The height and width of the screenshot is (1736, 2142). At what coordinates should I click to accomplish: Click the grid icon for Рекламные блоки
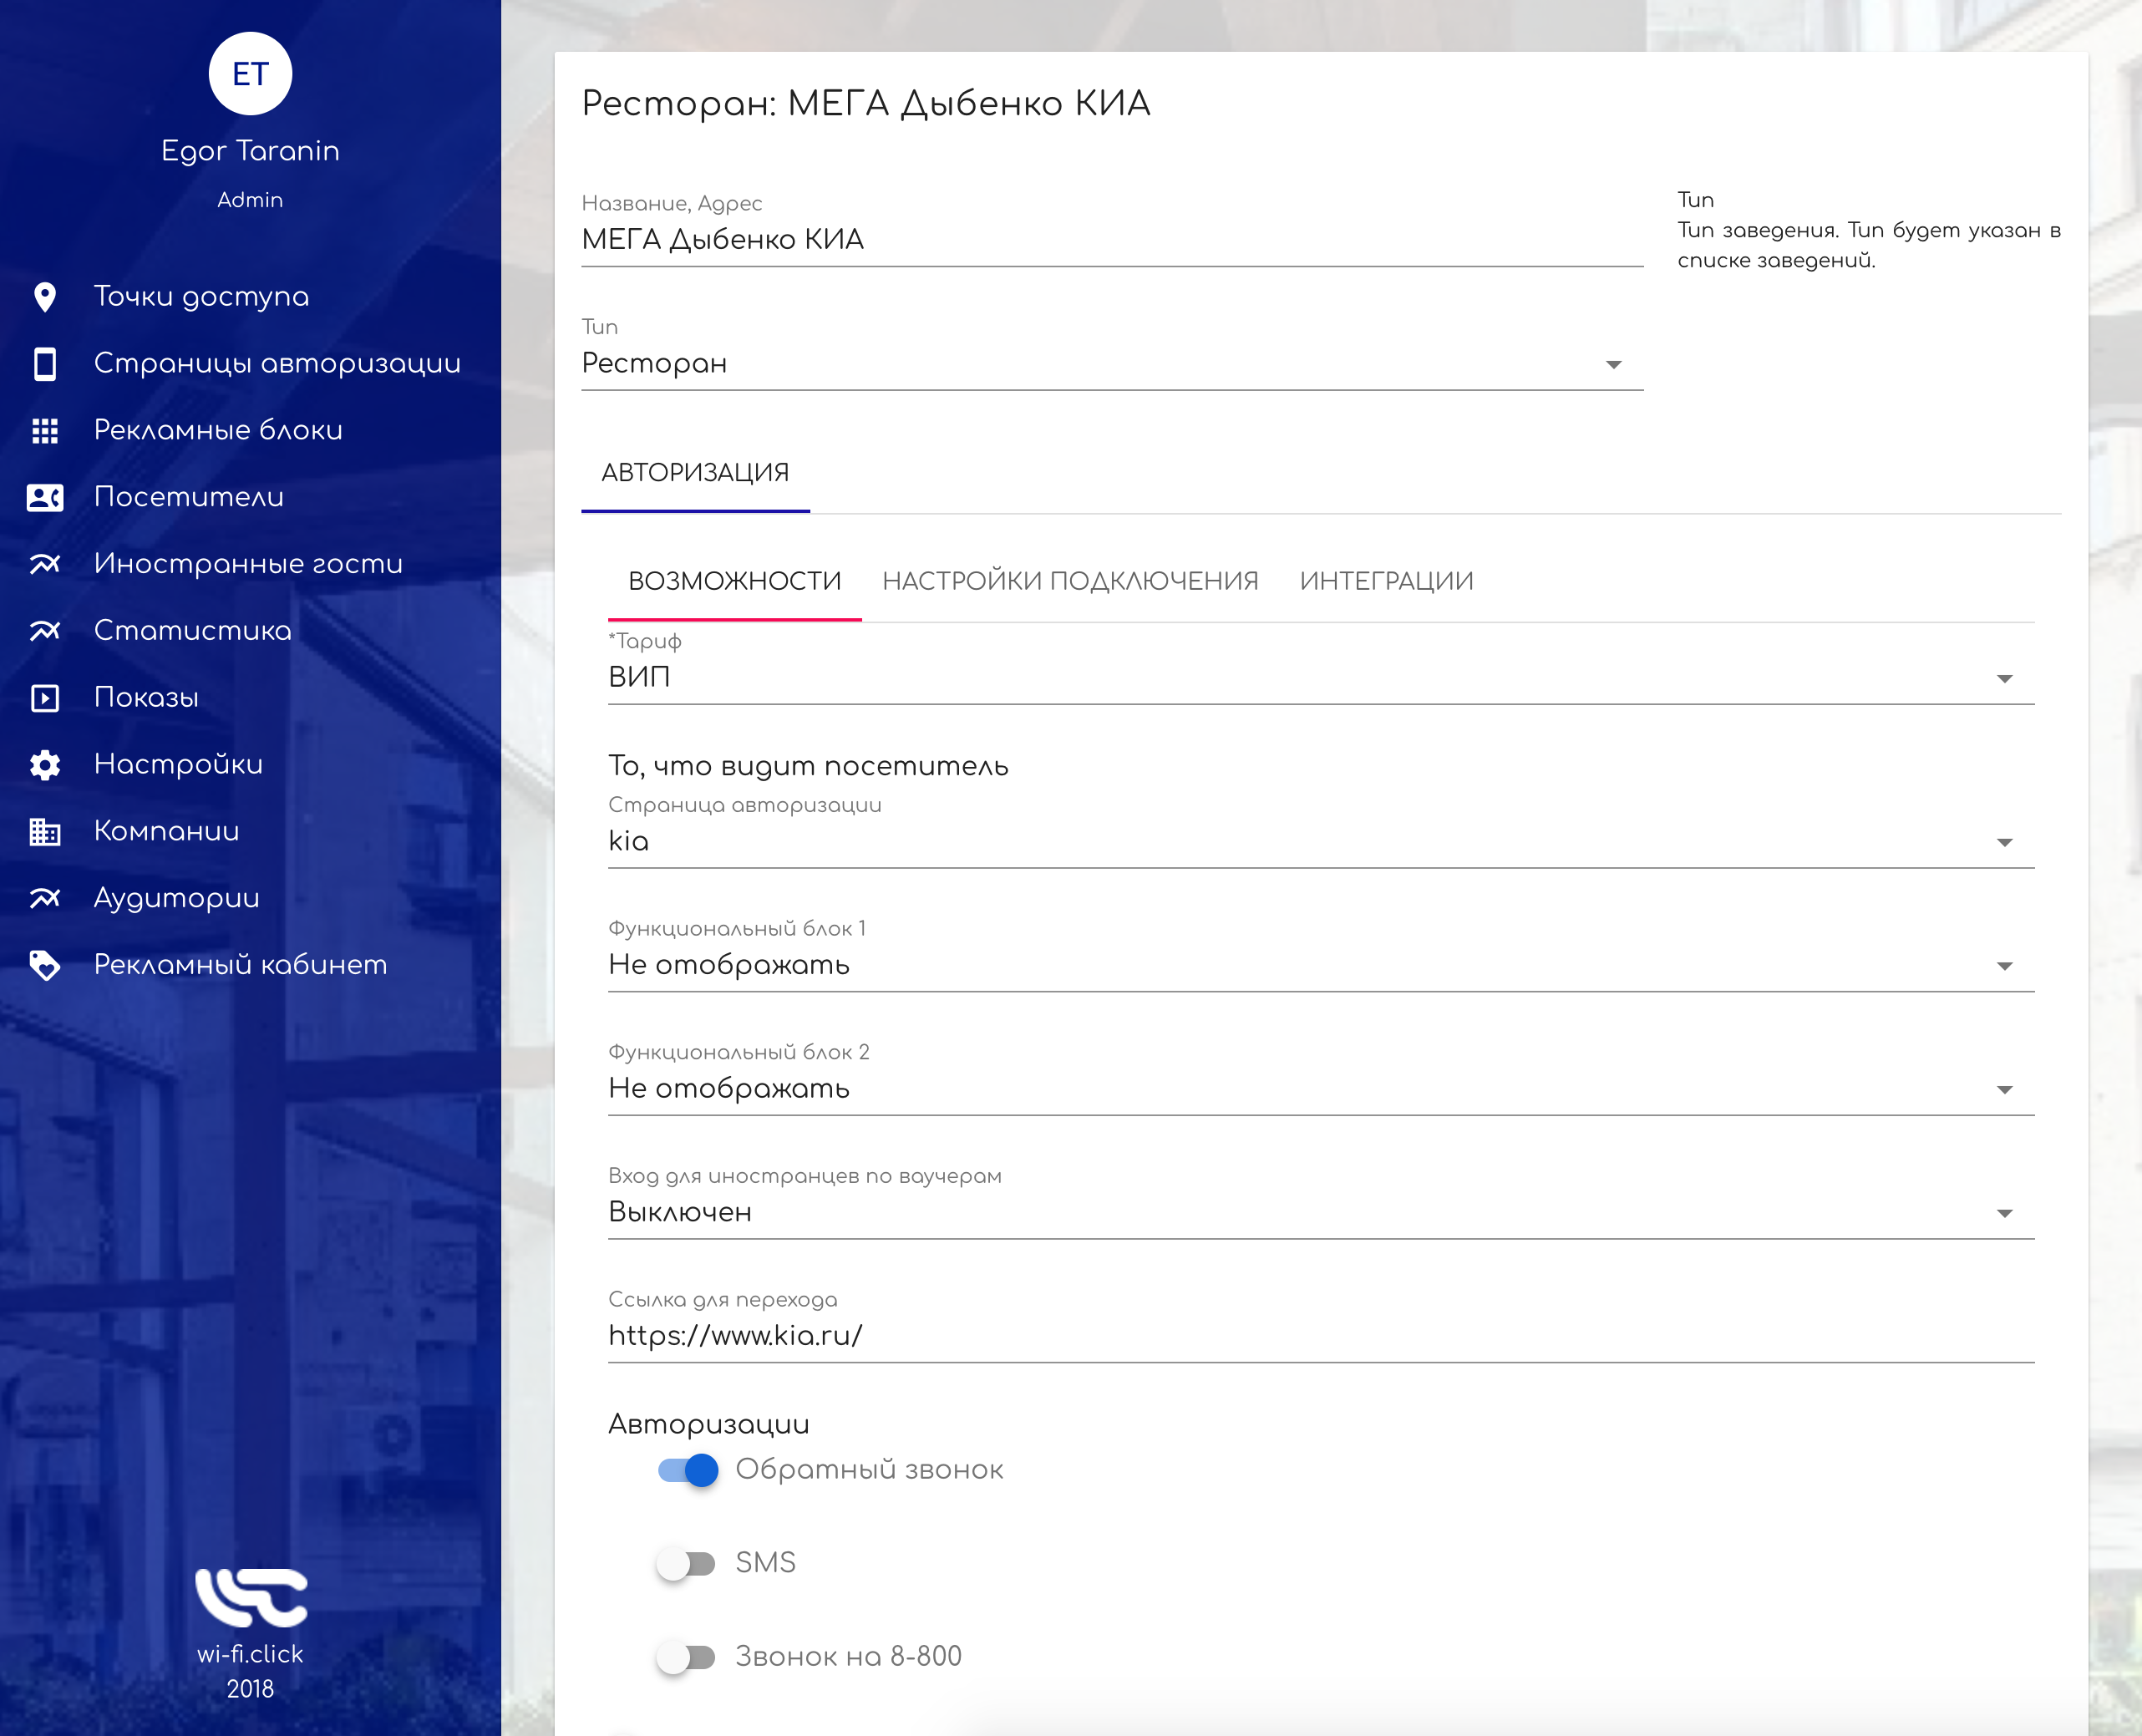coord(45,431)
